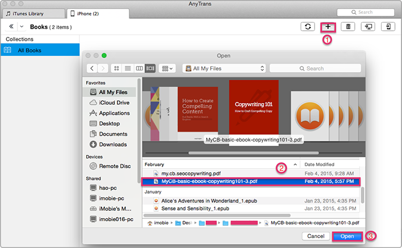Click the green zoom button of Open dialog
Viewport: 402px width, 248px height.
(104, 55)
